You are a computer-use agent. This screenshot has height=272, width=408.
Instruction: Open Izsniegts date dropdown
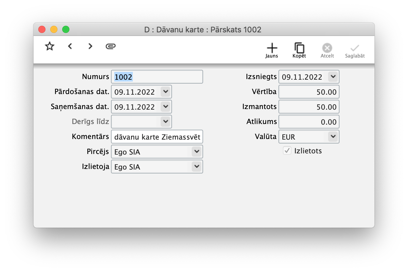click(x=333, y=76)
